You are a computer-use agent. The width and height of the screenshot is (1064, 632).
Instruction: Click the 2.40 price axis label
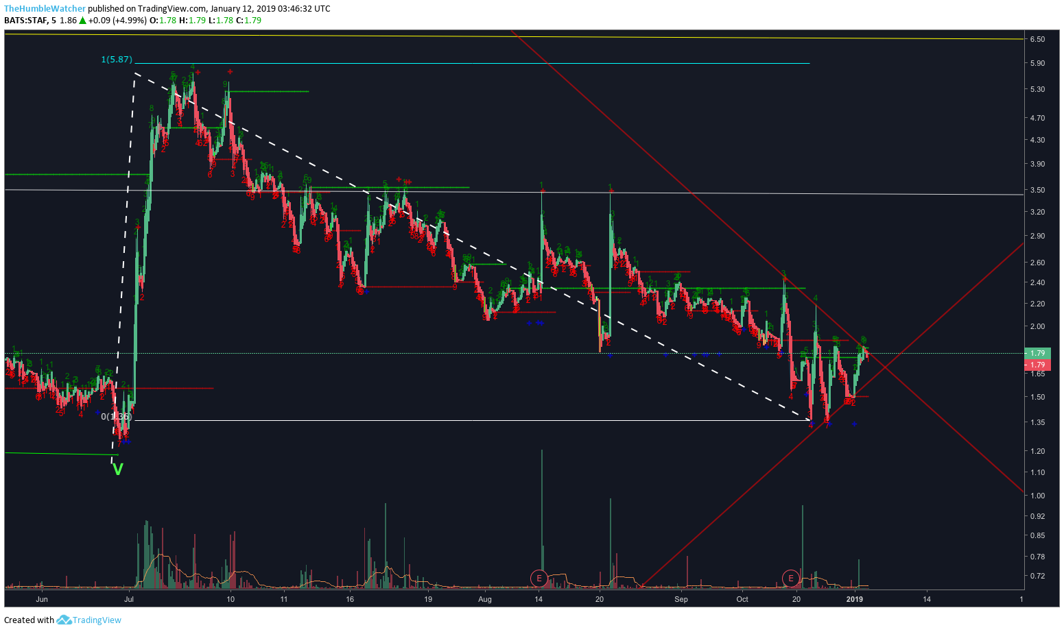tap(1037, 283)
